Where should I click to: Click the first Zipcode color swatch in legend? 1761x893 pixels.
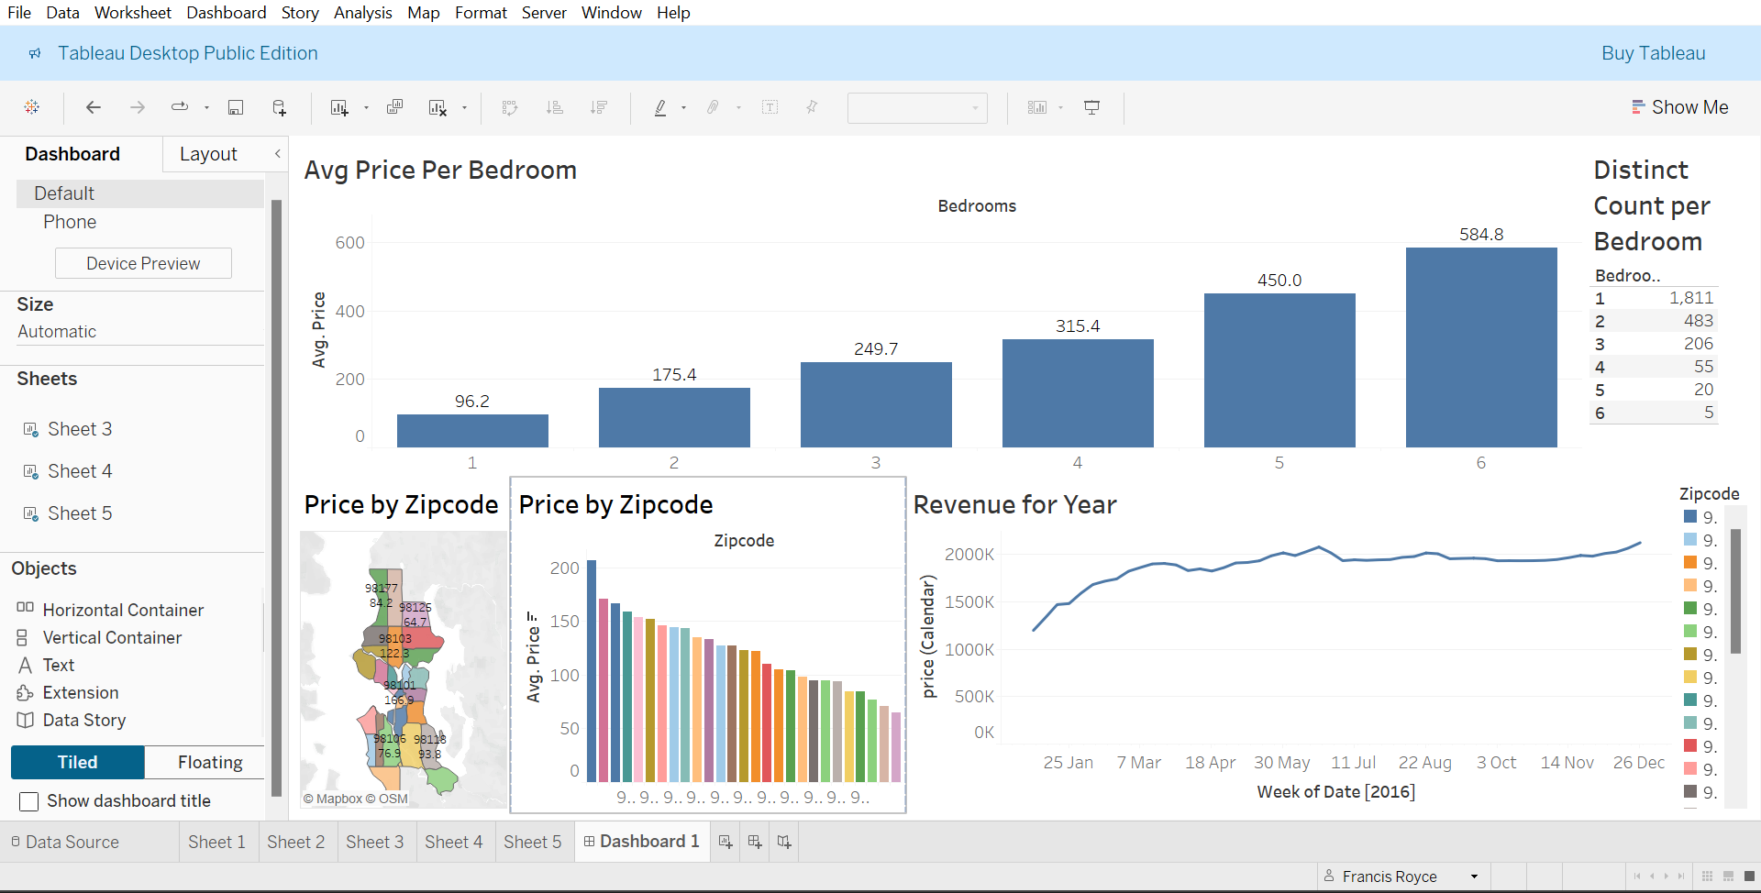point(1689,516)
